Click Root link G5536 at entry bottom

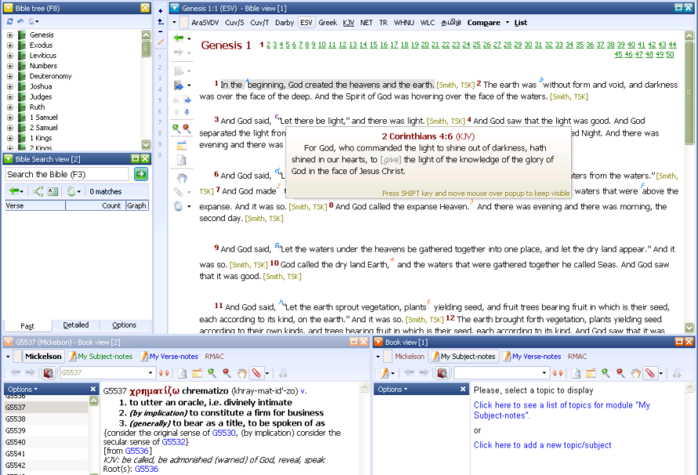[147, 469]
